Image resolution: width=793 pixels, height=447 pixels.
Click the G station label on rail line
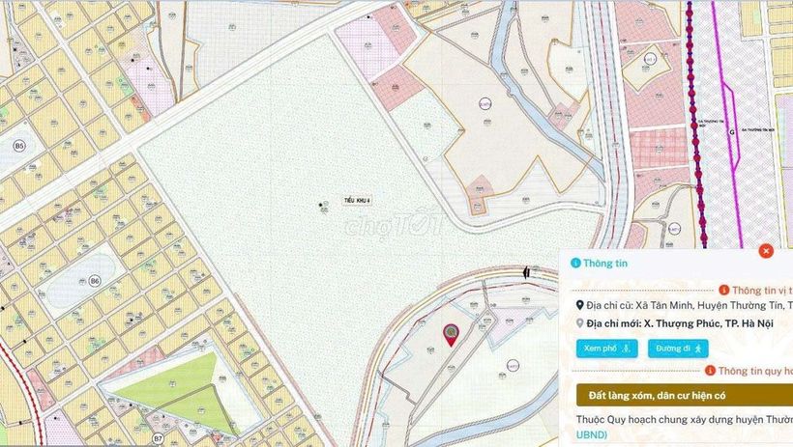[x=731, y=132]
